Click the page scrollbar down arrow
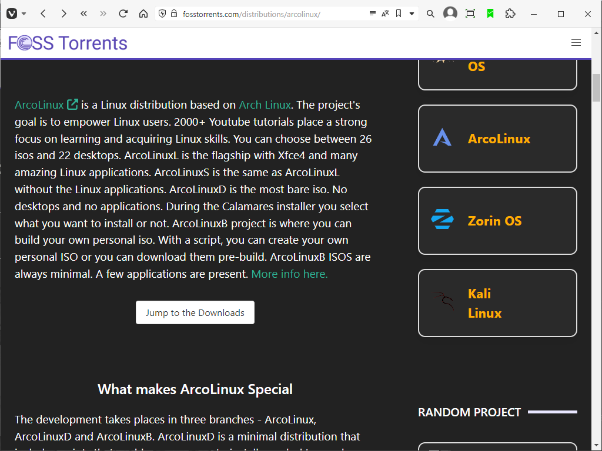This screenshot has width=602, height=451. tap(596, 446)
